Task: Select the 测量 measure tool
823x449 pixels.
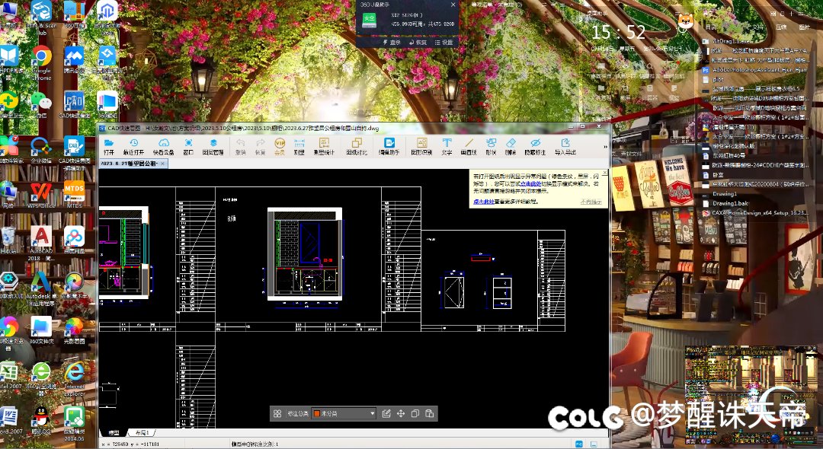Action: tap(299, 145)
